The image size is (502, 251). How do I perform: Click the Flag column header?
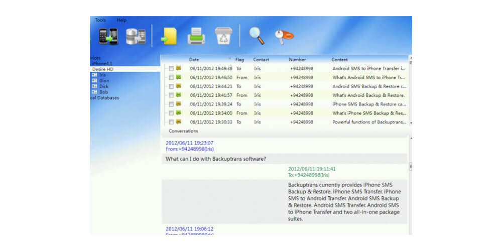click(x=239, y=60)
